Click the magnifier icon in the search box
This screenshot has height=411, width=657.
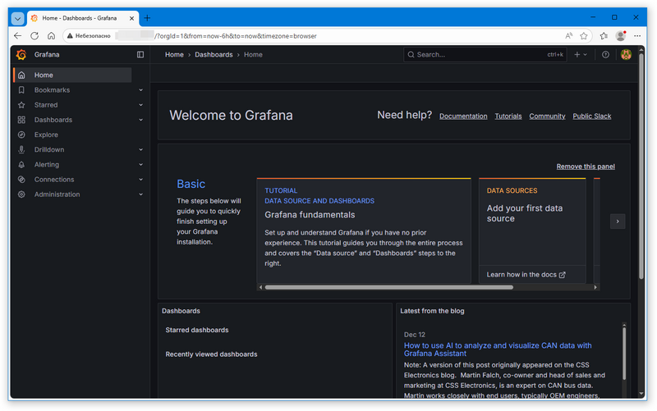[411, 54]
